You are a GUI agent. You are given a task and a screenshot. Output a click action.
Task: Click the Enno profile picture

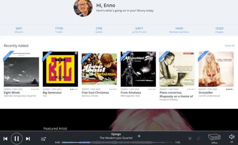(83, 7)
